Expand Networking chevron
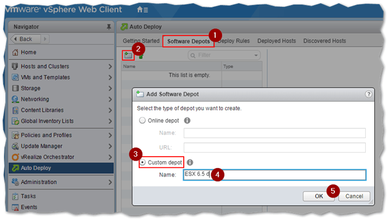 click(x=110, y=99)
